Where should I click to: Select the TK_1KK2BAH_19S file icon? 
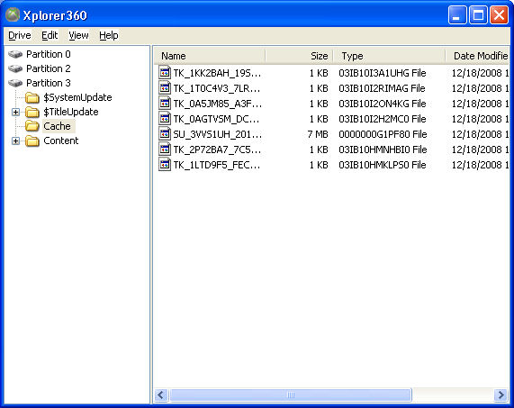tap(165, 73)
